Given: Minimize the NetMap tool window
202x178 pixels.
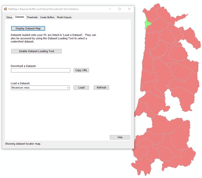Looking at the screenshot, I should click(x=110, y=9).
